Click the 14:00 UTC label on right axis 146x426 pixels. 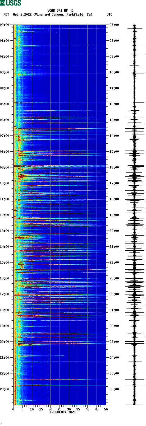point(114,136)
